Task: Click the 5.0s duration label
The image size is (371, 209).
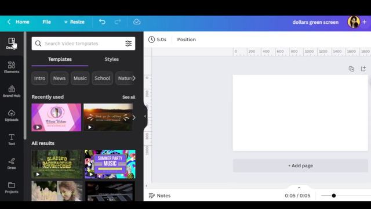Action: (162, 39)
